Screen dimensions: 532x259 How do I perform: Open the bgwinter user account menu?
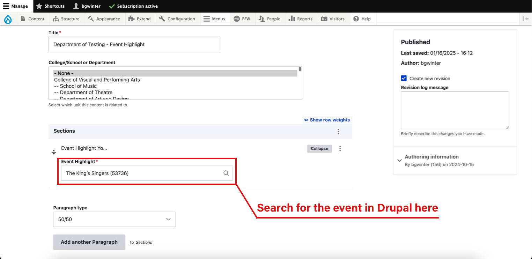click(x=87, y=6)
